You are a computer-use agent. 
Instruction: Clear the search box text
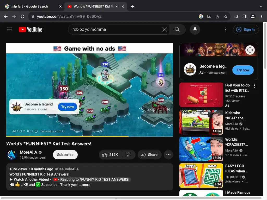[165, 29]
